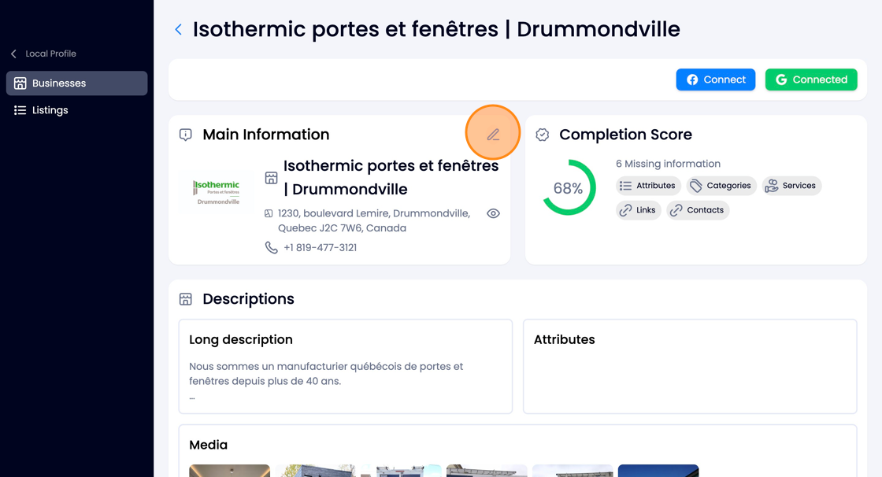Viewport: 882px width, 477px height.
Task: Click the address 1230, boulevard Lemire text
Action: pos(373,220)
